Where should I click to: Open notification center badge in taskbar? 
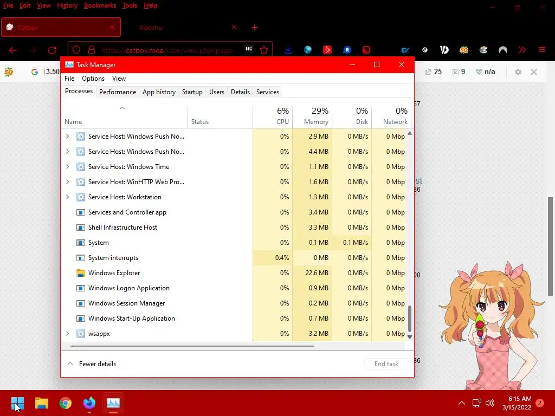[x=540, y=403]
